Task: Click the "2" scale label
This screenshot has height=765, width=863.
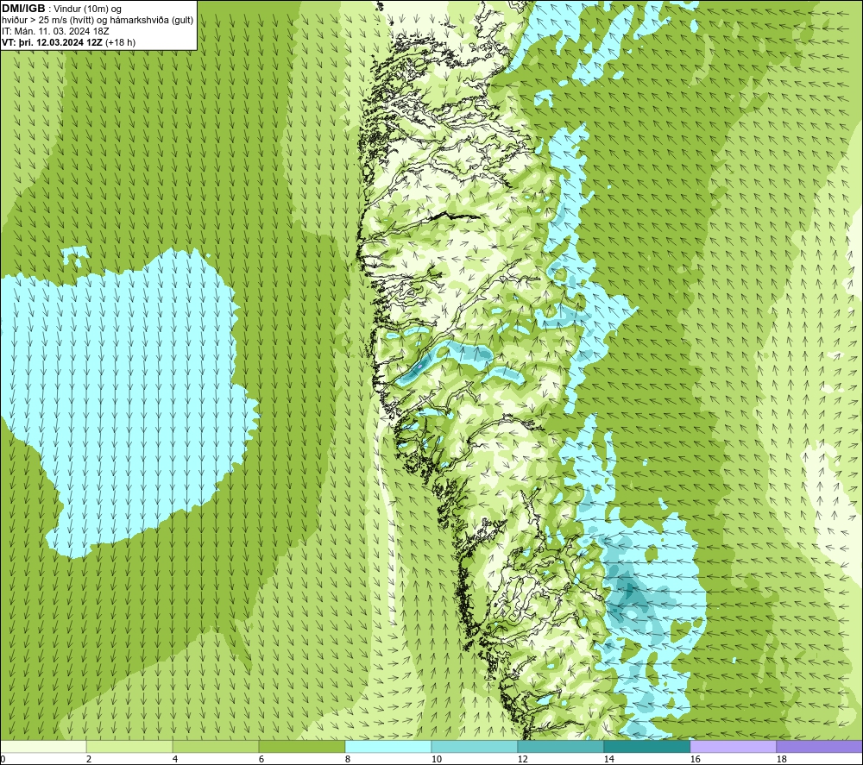Action: click(x=89, y=760)
